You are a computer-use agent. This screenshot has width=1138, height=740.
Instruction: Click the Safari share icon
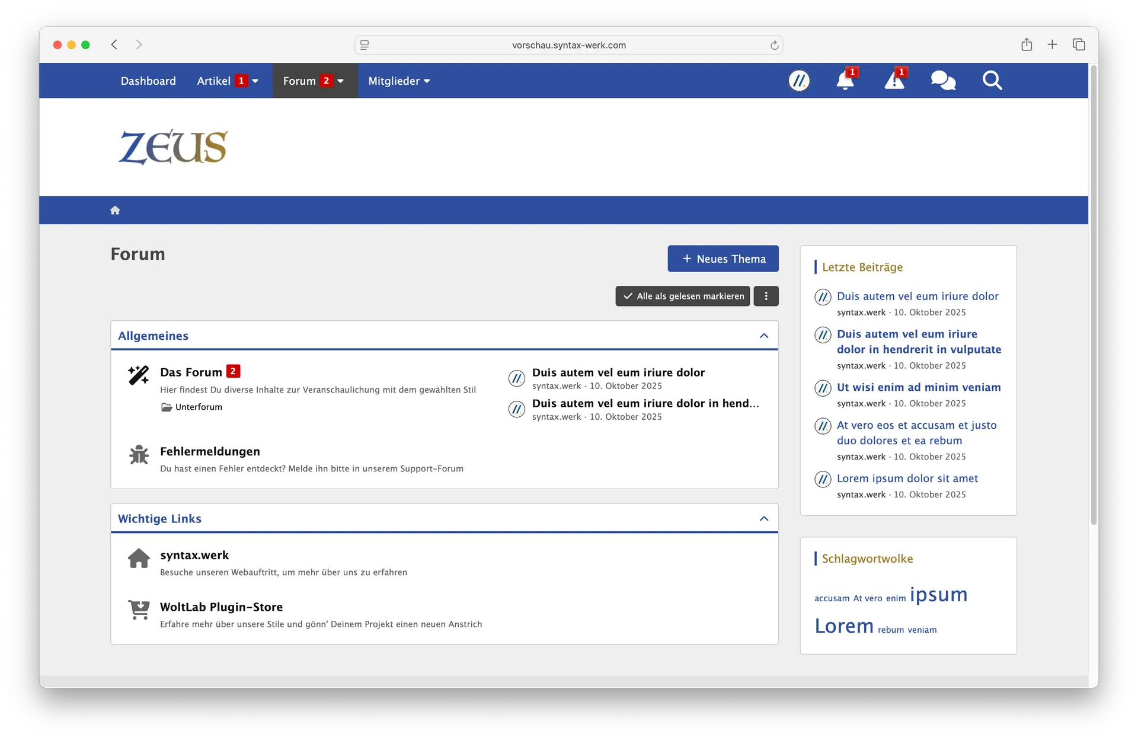tap(1027, 45)
